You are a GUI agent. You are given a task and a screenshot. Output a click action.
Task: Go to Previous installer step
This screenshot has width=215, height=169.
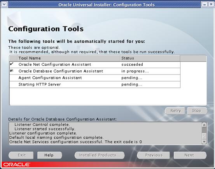(154, 155)
